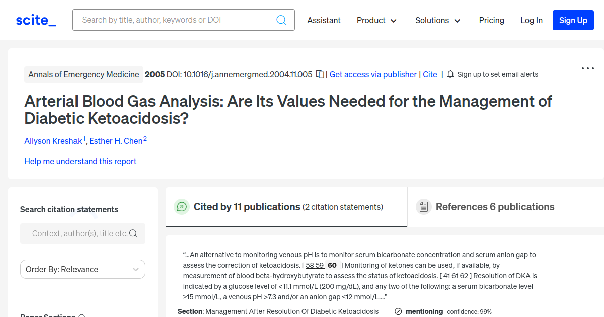The image size is (604, 317).
Task: Open the three-dots more options menu
Action: (587, 68)
